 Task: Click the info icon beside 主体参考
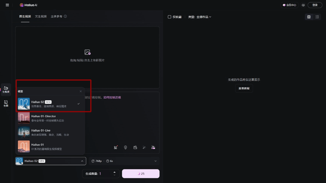[65, 17]
